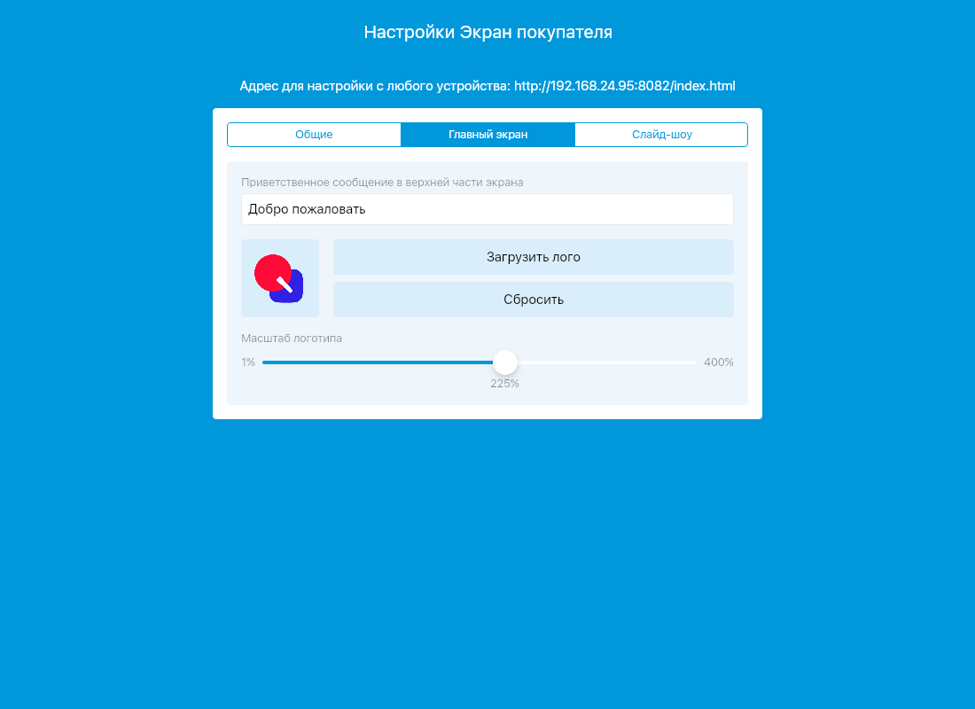This screenshot has width=975, height=709.
Task: Click the '225%' scale value label
Action: 505,383
